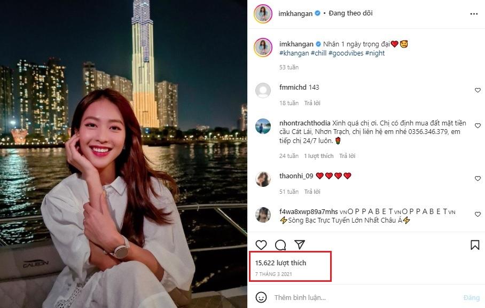The height and width of the screenshot is (308, 485).
Task: Click the 'Đăng' post comment button
Action: 472,297
